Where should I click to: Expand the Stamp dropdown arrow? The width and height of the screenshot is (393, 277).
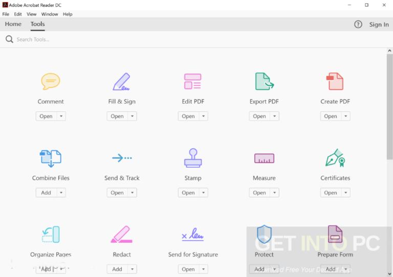pyautogui.click(x=204, y=193)
